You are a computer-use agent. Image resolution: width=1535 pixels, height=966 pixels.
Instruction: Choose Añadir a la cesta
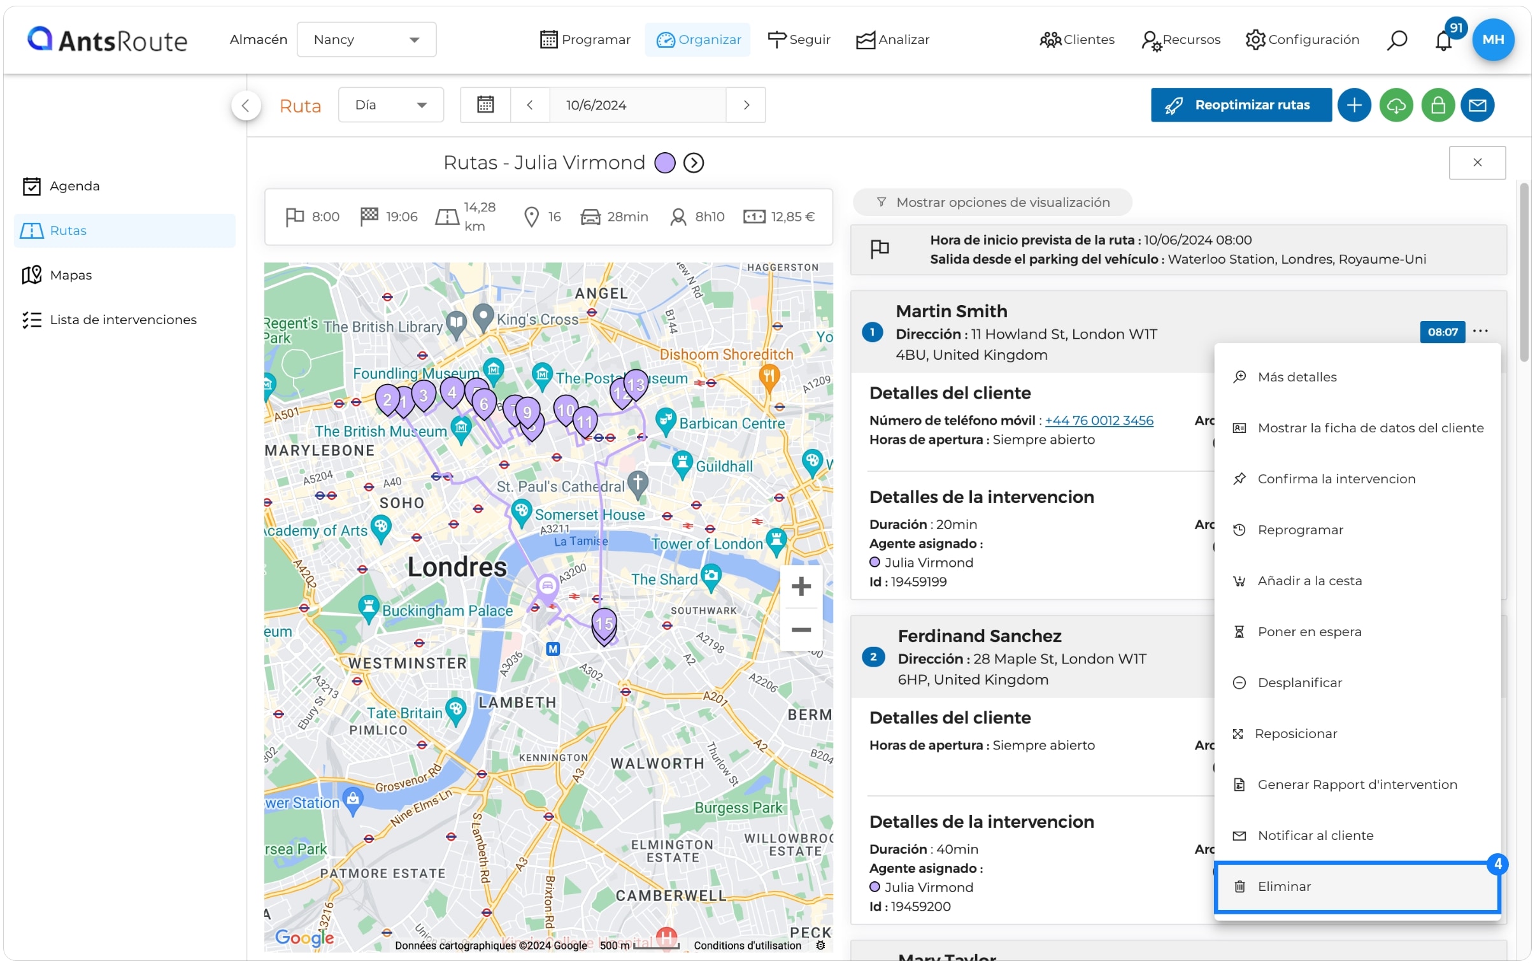1357,581
